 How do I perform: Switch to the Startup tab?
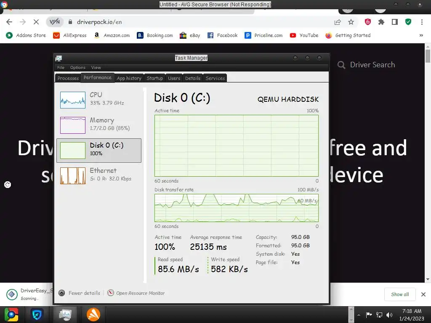(x=155, y=78)
